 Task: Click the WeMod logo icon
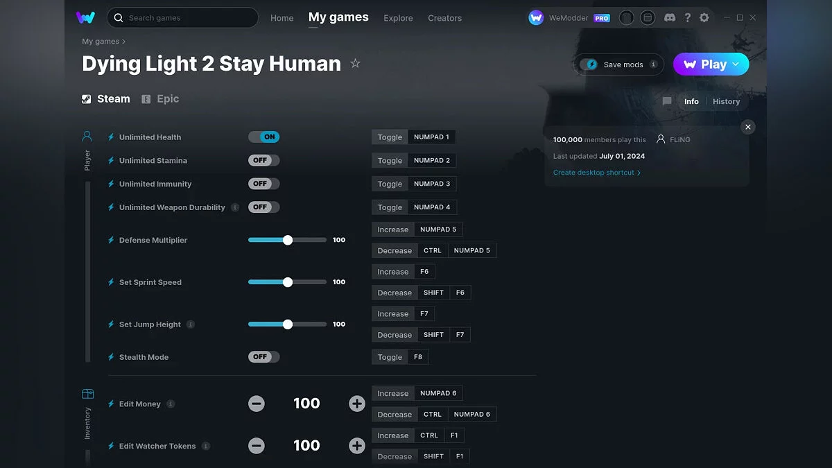86,17
